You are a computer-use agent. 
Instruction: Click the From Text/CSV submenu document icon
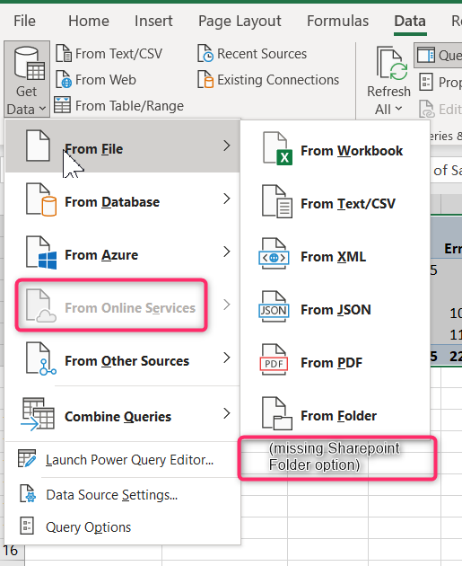point(277,201)
